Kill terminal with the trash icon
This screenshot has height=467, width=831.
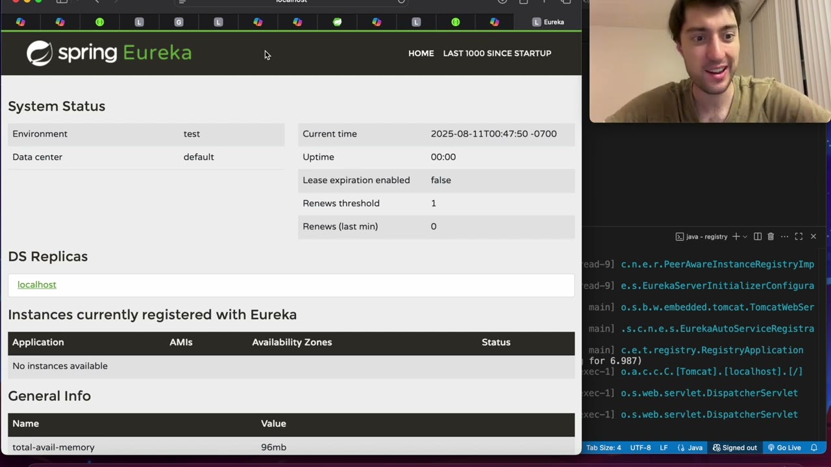(771, 237)
